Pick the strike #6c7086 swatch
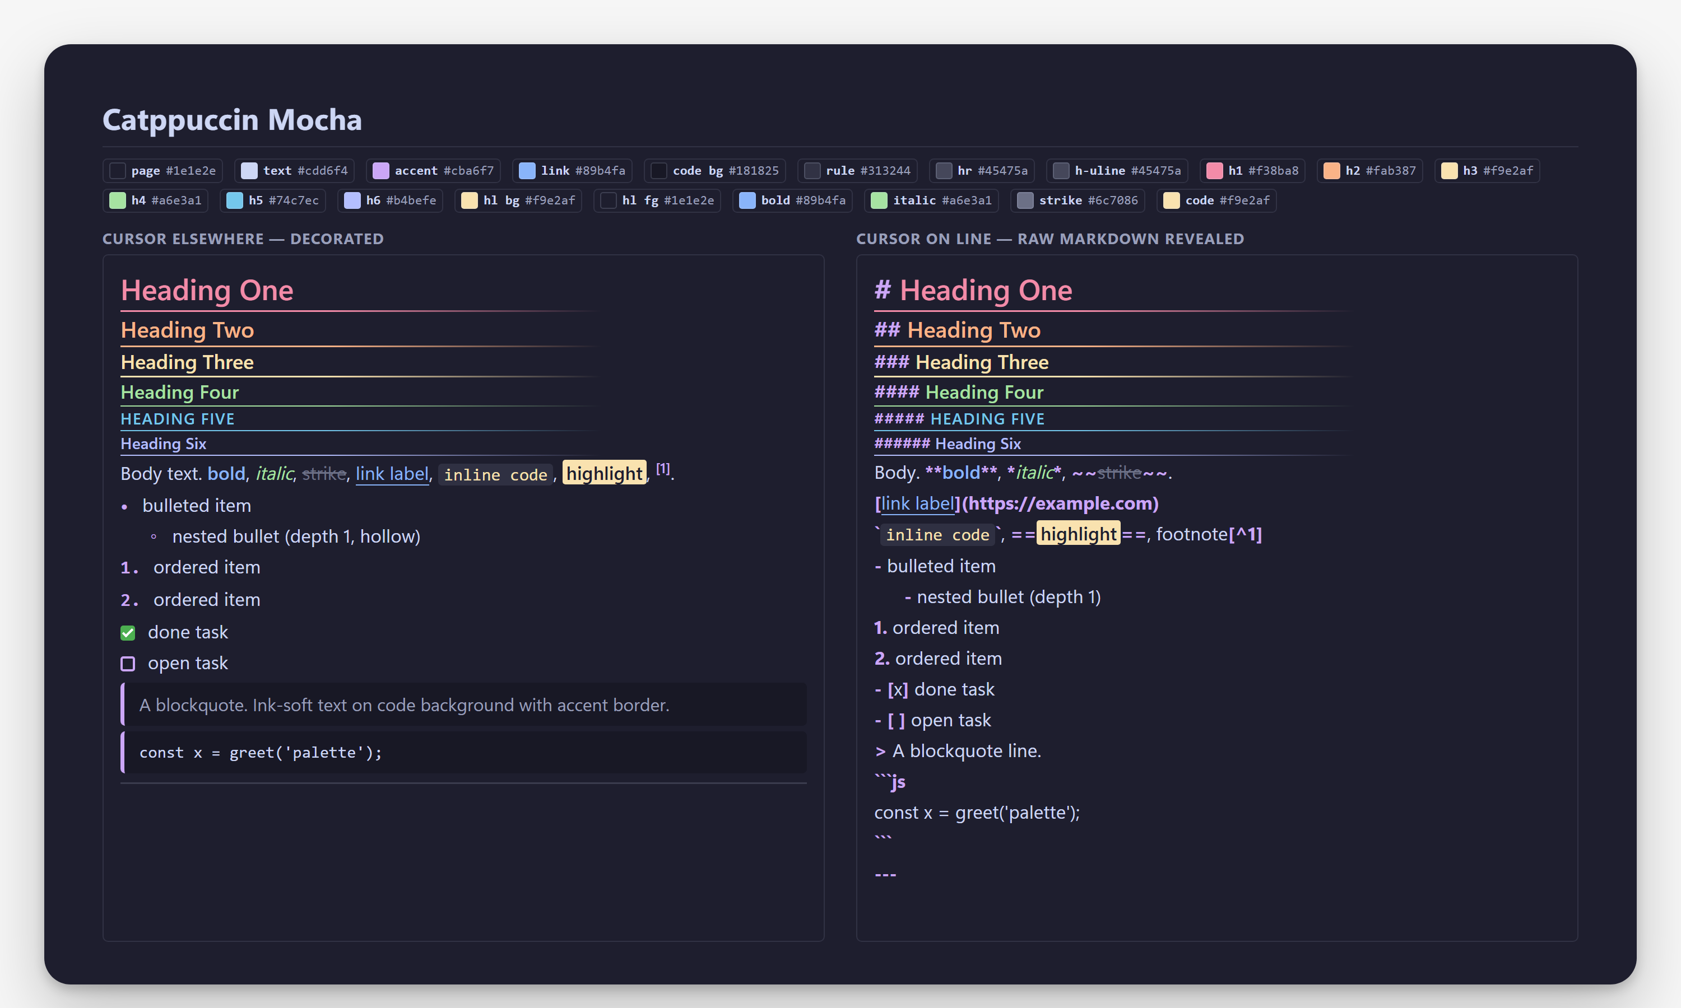 (x=1078, y=200)
